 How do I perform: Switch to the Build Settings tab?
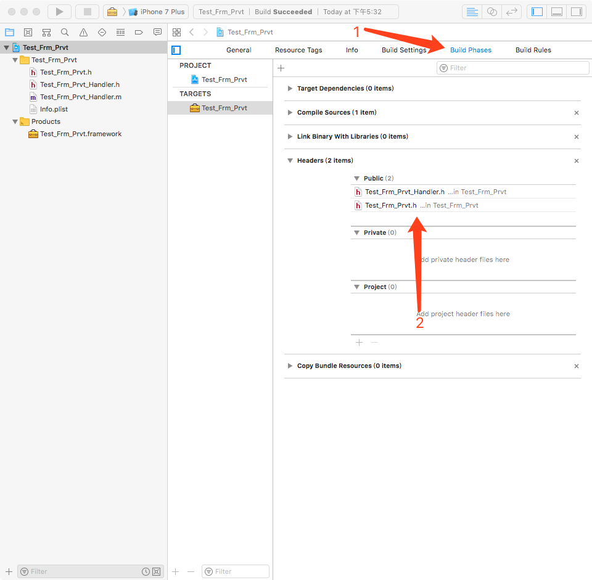404,50
